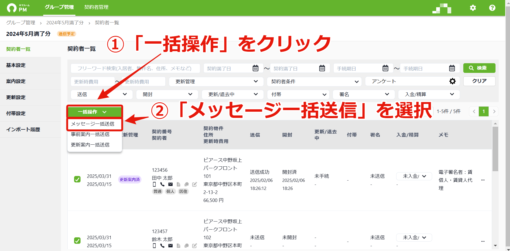510x251 pixels.
Task: Click the green 検索 button
Action: (x=479, y=68)
